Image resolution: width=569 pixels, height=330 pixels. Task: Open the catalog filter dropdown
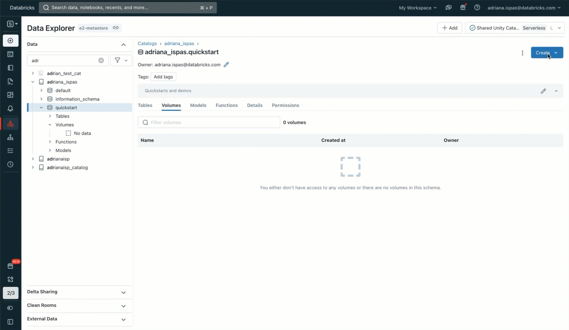[121, 61]
